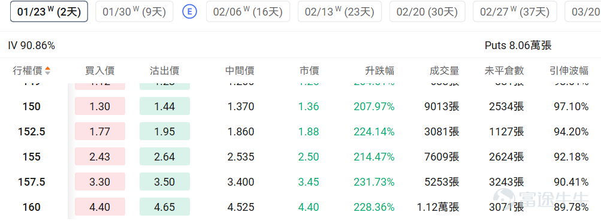Click bid price 1.77 for strike 152.5
Screen dimensions: 601x221
click(x=100, y=132)
